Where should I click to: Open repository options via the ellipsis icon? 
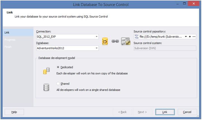(x=194, y=37)
